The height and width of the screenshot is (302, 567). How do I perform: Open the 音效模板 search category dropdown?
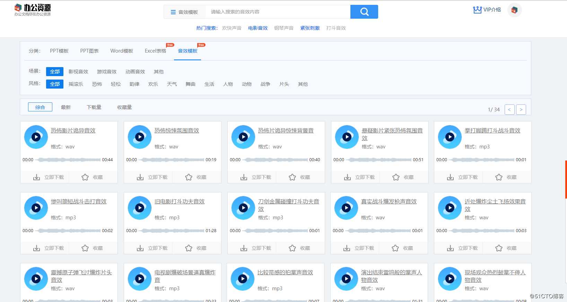pyautogui.click(x=184, y=12)
